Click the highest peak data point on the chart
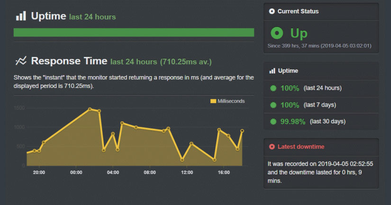The image size is (391, 205). pyautogui.click(x=90, y=109)
